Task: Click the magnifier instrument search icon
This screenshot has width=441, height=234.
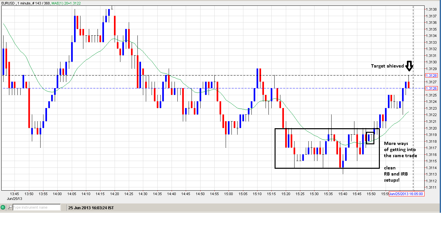Action: click(10, 208)
